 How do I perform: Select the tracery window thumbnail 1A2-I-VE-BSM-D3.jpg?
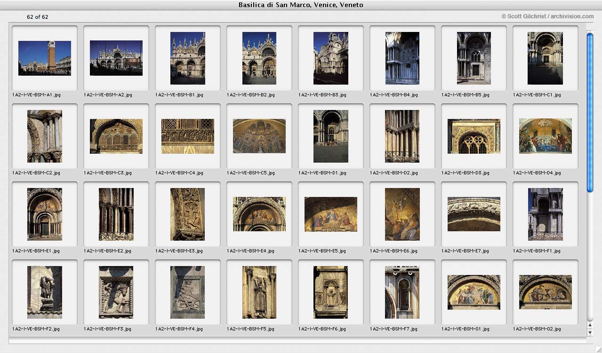(474, 136)
